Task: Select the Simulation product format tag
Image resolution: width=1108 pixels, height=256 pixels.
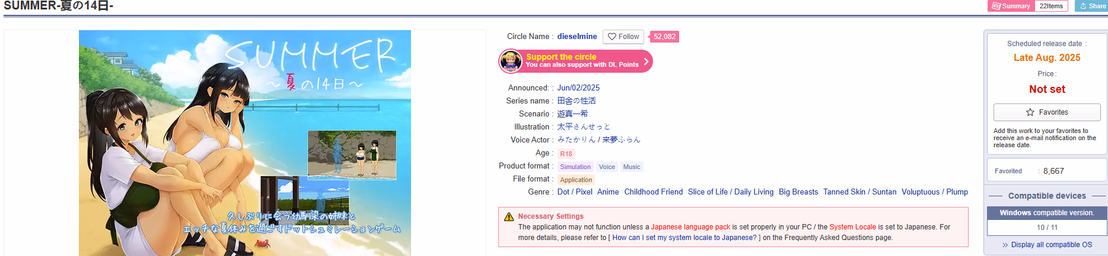Action: (x=575, y=167)
